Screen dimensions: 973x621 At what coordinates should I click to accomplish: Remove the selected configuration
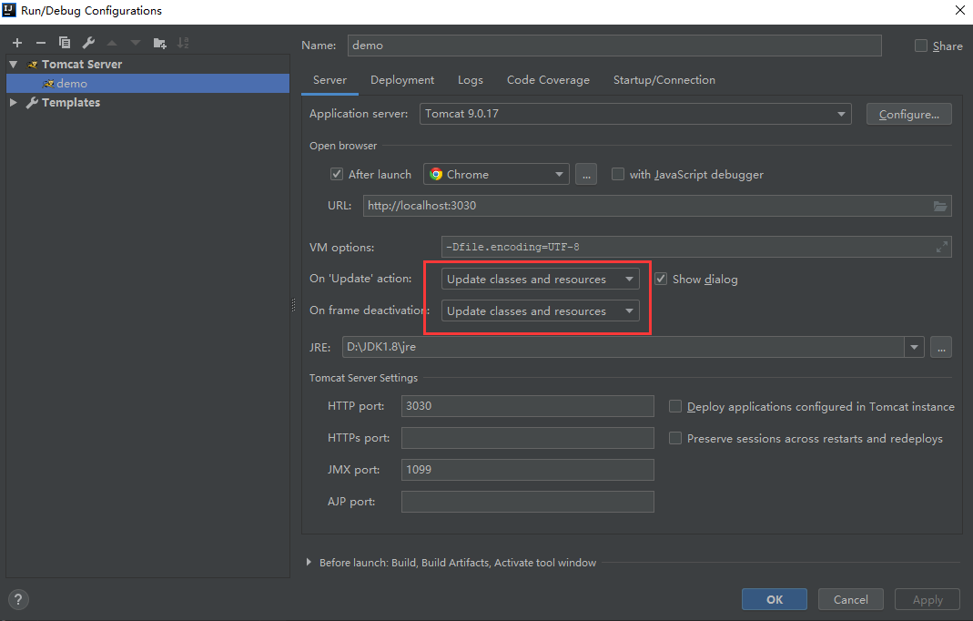tap(40, 42)
